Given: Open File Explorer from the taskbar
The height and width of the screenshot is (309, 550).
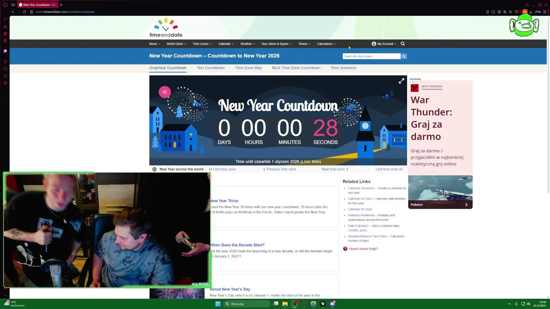Looking at the screenshot, I should coord(285,304).
